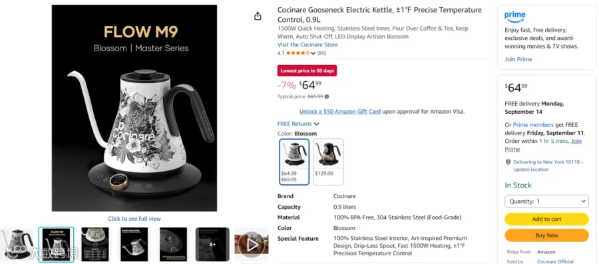The height and width of the screenshot is (264, 599).
Task: Select the FLOW M9 image thumbnail
Action: (56, 244)
